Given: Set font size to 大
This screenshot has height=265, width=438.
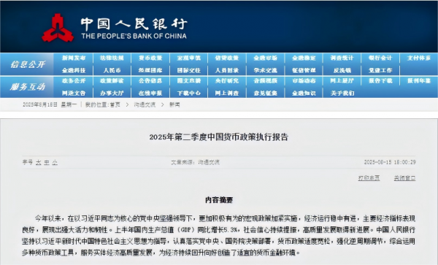Looking at the screenshot, I should click(x=39, y=162).
